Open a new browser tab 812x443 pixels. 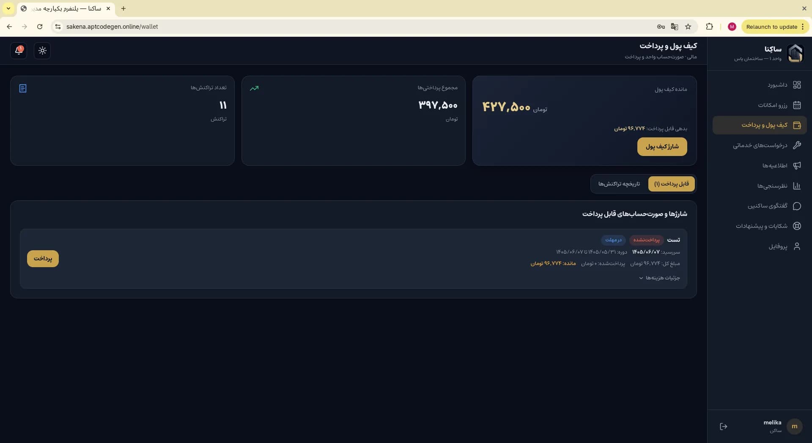coord(123,8)
